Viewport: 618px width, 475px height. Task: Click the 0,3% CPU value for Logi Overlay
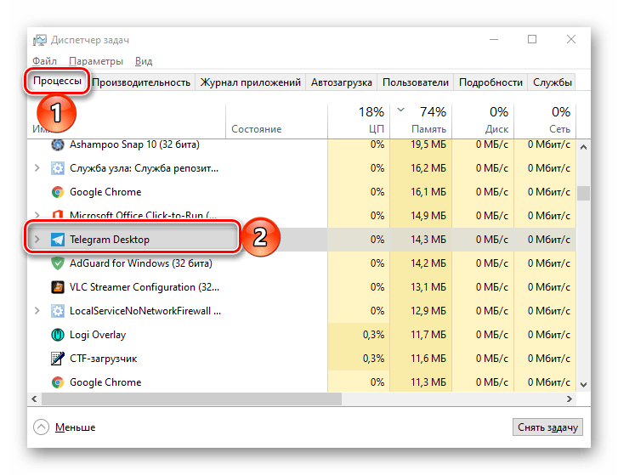coord(373,335)
